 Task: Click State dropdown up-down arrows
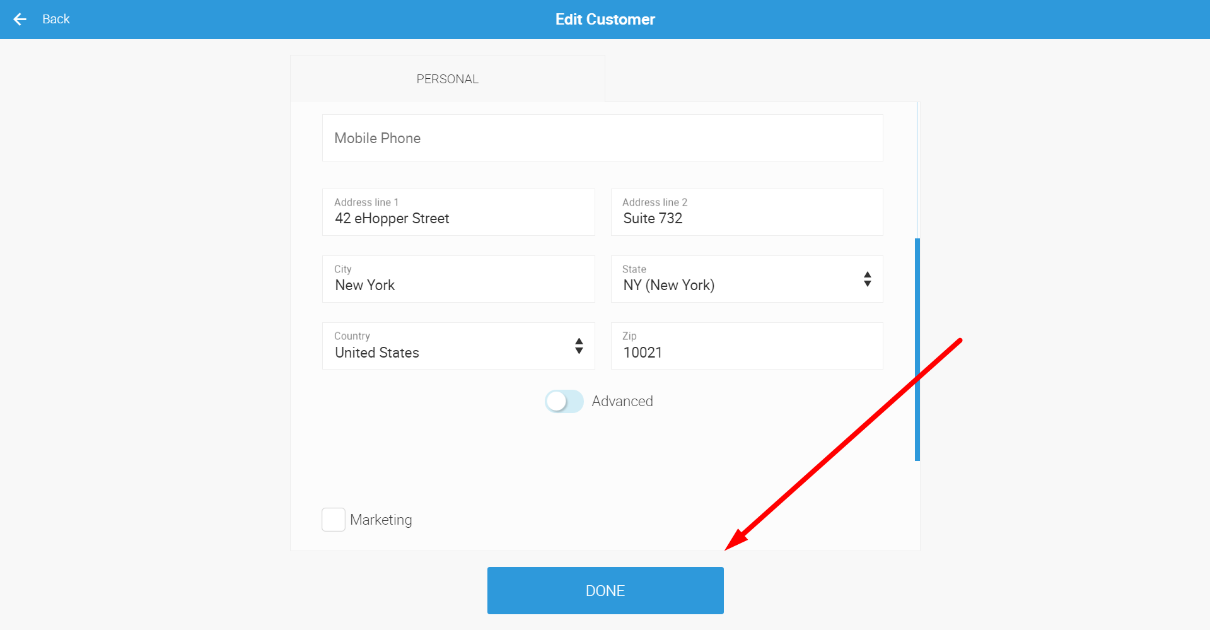coord(868,279)
